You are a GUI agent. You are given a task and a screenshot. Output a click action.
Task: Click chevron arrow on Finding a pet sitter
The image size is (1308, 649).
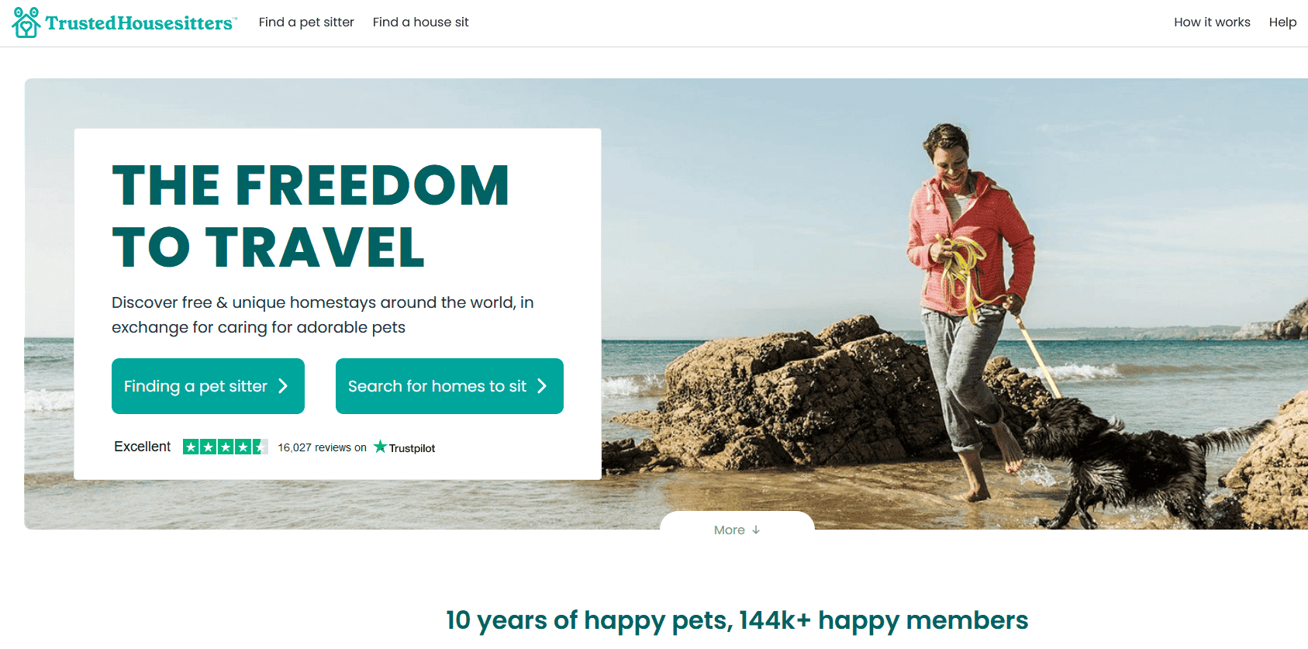[x=283, y=386]
